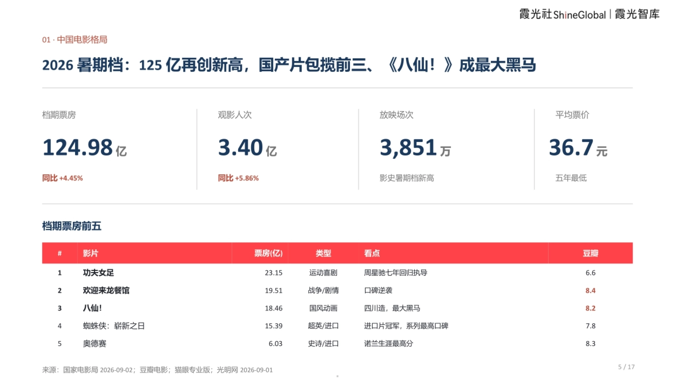Select the film name 功夫女足

pos(98,273)
